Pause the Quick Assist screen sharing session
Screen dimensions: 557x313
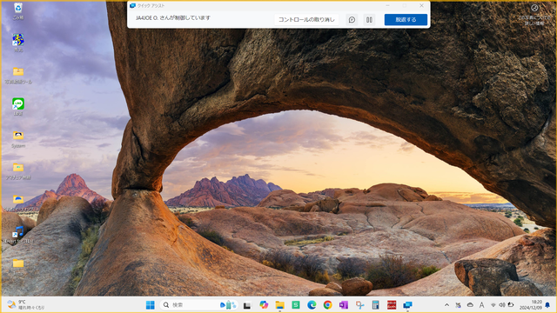click(x=369, y=19)
